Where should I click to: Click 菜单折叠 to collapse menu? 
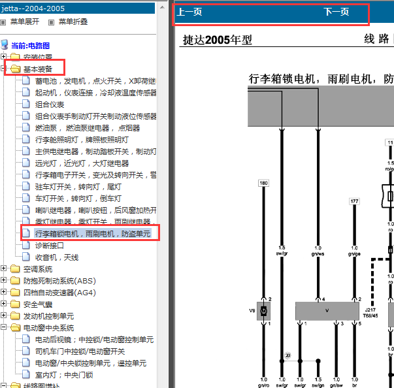coord(73,22)
